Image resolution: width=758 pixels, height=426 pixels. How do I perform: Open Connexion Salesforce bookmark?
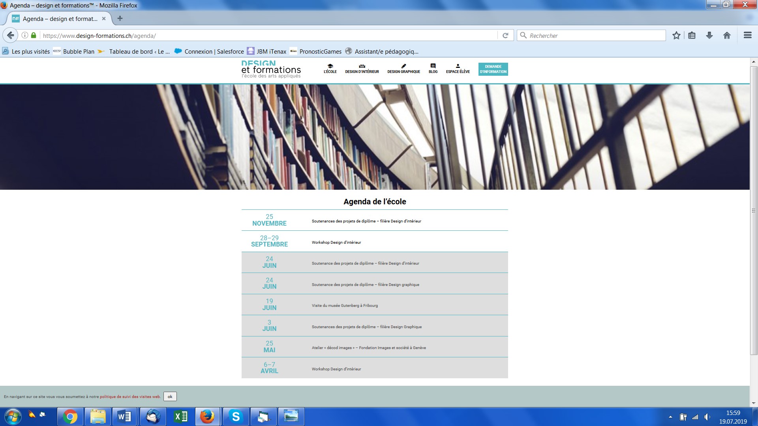coord(210,51)
